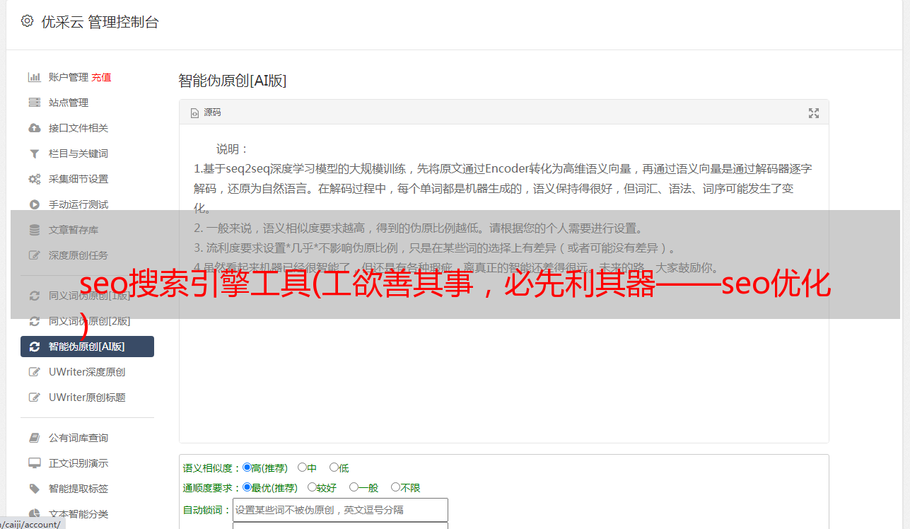910x529 pixels.
Task: Open 账户管理 bar chart icon
Action: (34, 77)
